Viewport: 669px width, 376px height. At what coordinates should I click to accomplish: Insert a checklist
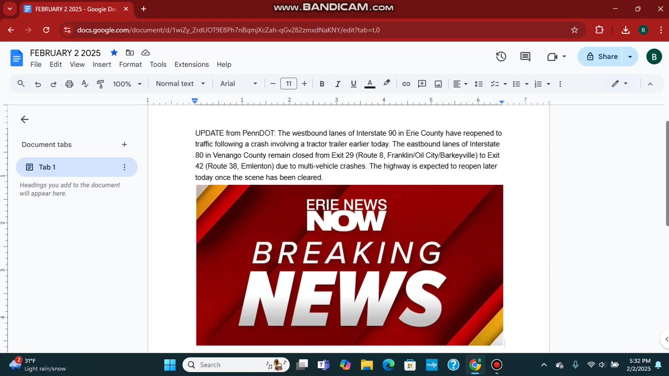point(494,84)
